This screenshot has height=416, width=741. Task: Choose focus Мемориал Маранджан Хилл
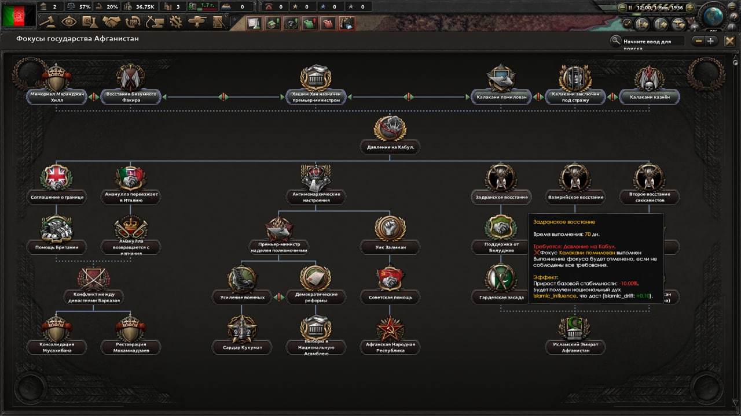coord(57,96)
